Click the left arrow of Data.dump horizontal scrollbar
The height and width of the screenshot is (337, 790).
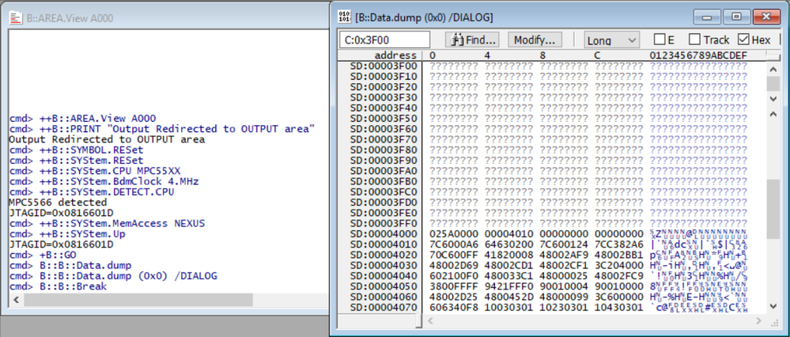432,320
